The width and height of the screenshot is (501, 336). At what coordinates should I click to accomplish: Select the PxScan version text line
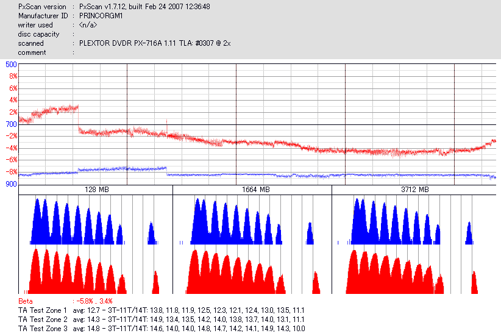(x=114, y=6)
